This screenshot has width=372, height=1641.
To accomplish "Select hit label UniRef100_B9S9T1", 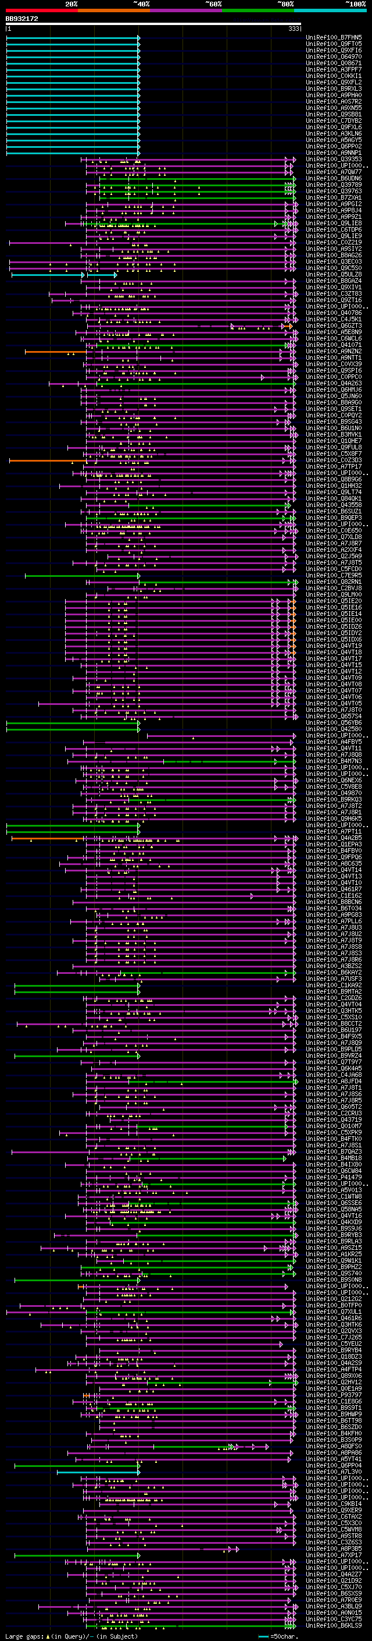I will point(334,1407).
